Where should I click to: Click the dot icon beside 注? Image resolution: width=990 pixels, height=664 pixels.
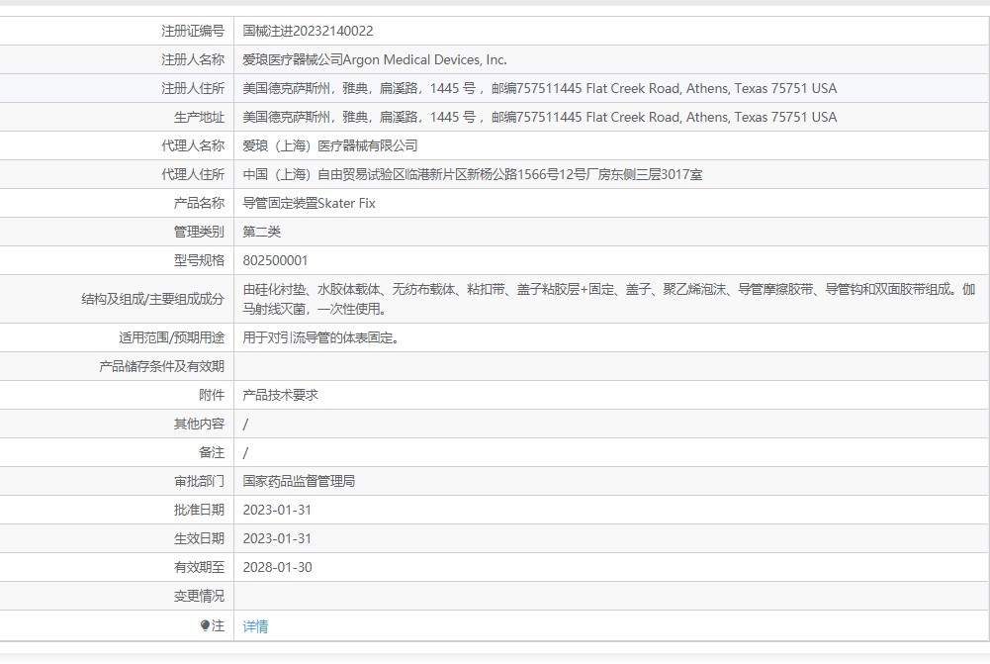pyautogui.click(x=205, y=625)
